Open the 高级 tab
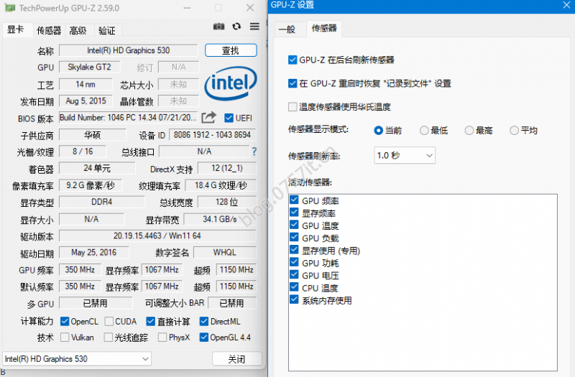The height and width of the screenshot is (377, 575). click(x=78, y=30)
